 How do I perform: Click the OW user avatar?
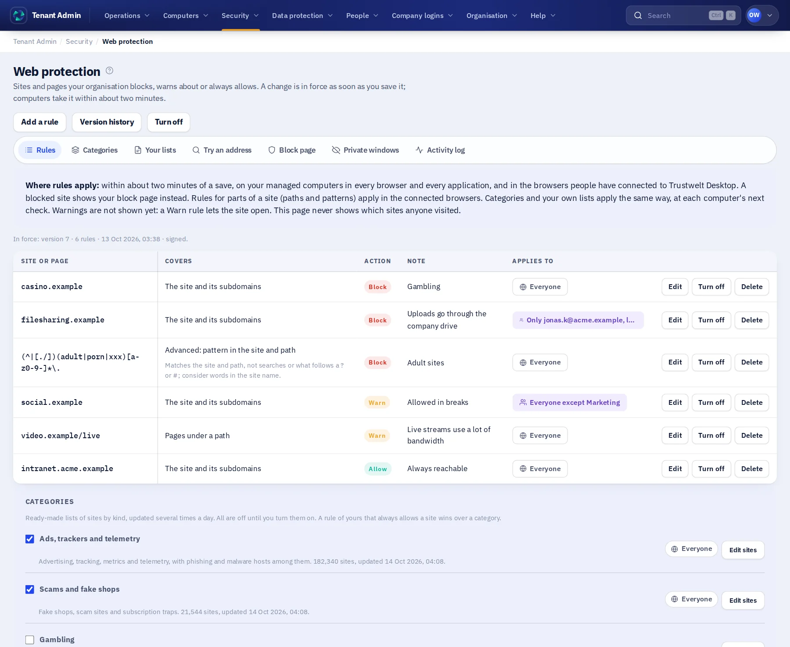[754, 15]
